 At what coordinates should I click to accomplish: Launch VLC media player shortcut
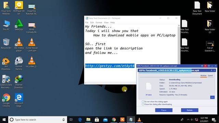click(19, 45)
